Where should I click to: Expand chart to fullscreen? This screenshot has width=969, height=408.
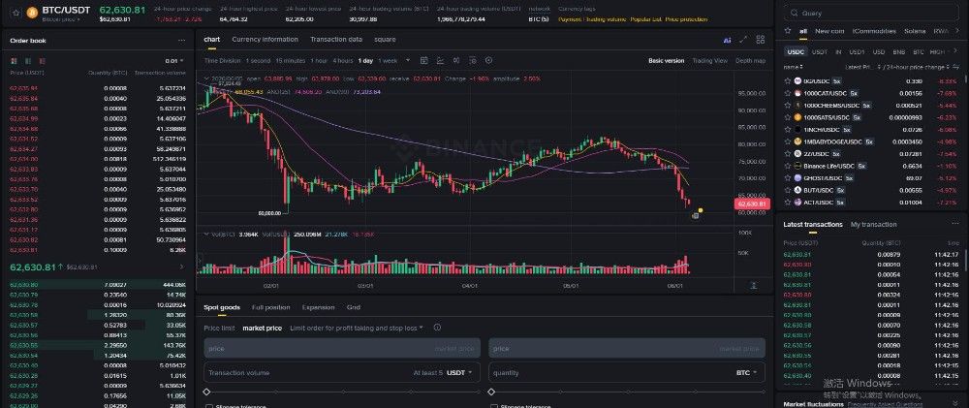coord(743,40)
